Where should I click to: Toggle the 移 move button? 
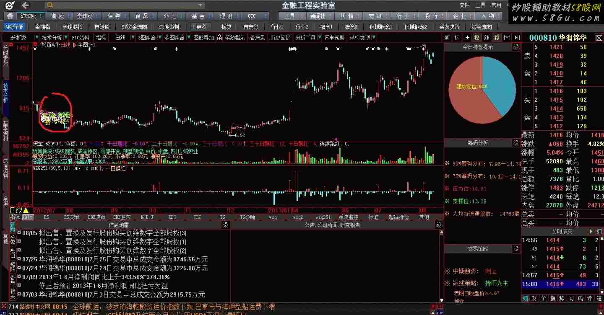coord(497,38)
